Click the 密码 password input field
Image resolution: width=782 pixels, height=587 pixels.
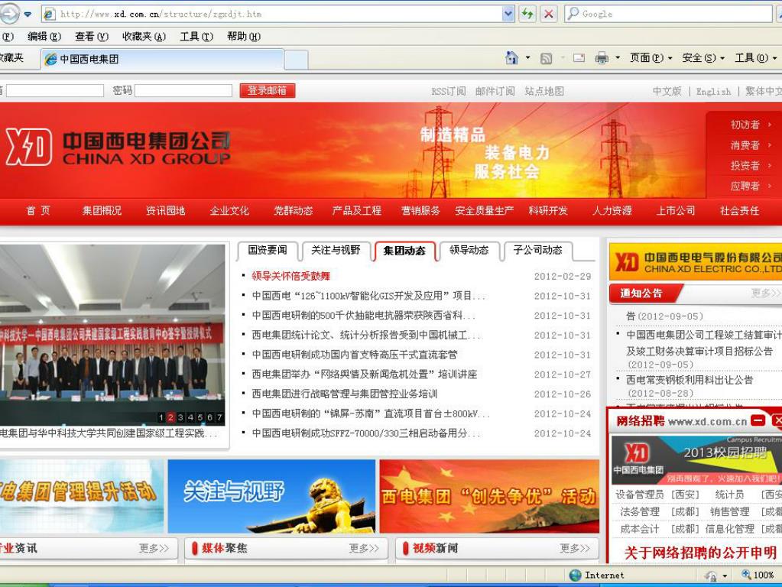[x=183, y=90]
